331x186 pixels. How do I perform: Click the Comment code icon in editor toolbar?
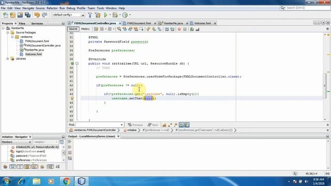coord(192,29)
